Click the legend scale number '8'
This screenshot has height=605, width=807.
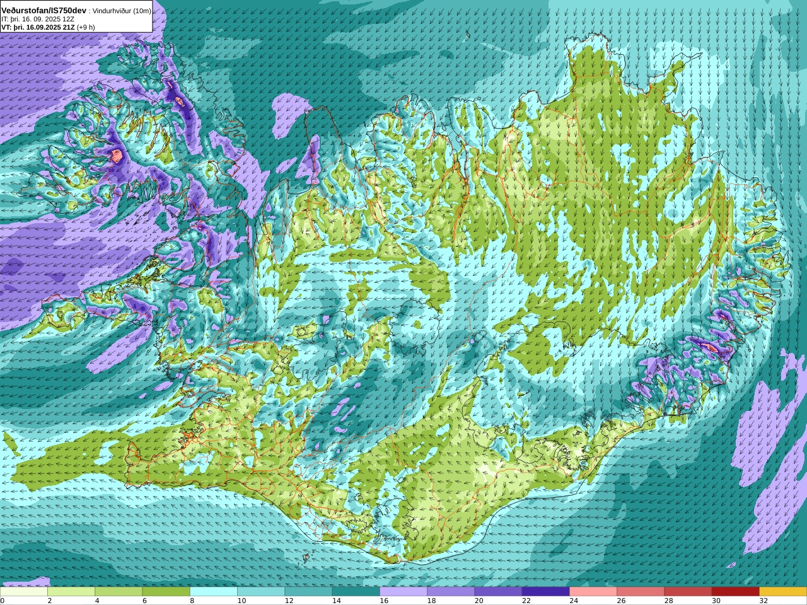(x=192, y=601)
